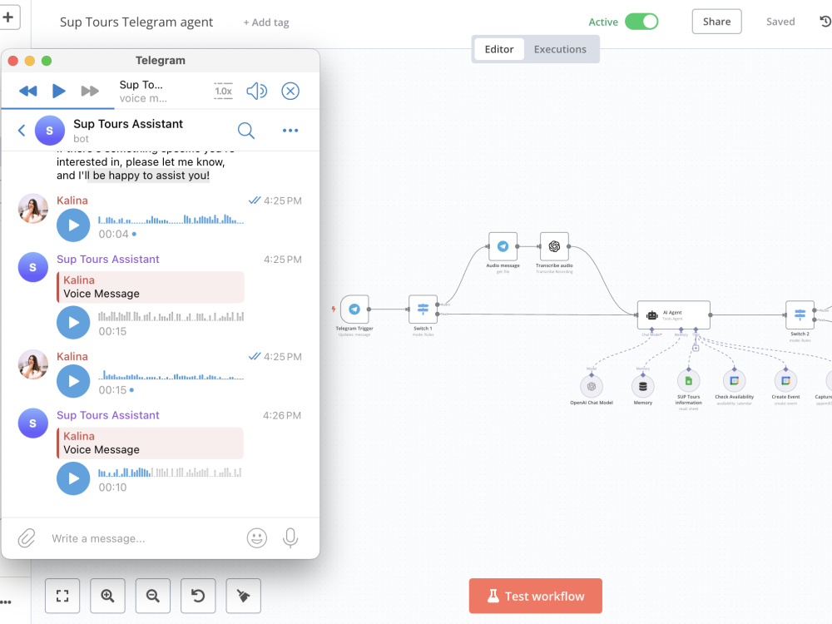The height and width of the screenshot is (624, 832).
Task: Add tool to AI Agent plus connector
Action: [x=695, y=348]
